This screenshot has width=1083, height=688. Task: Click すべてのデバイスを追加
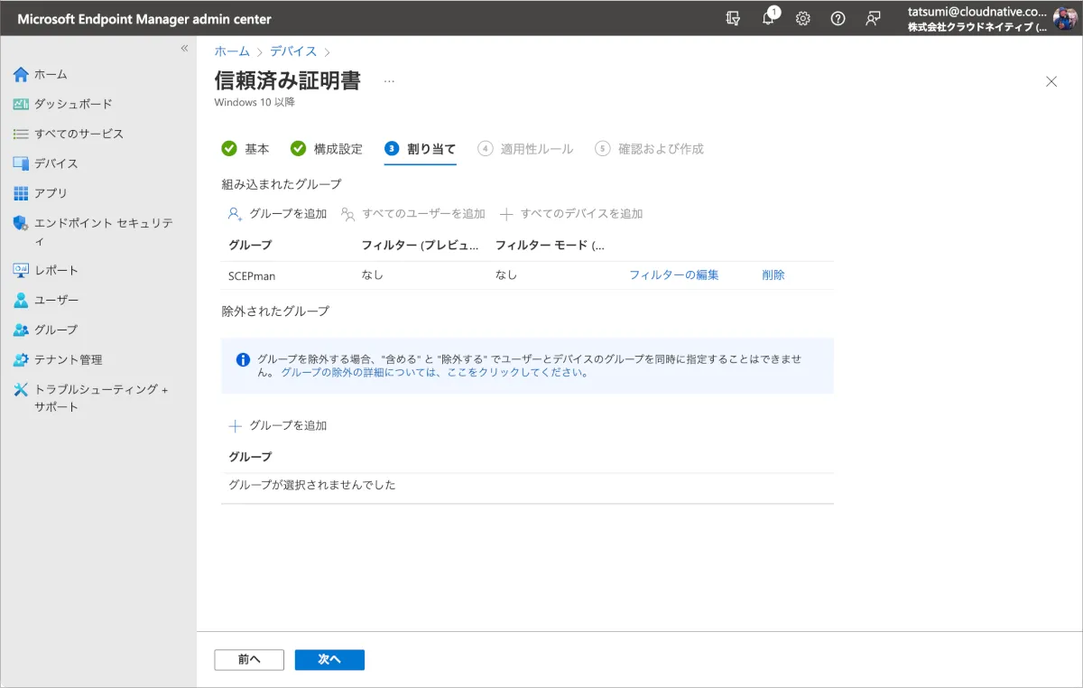pos(572,214)
